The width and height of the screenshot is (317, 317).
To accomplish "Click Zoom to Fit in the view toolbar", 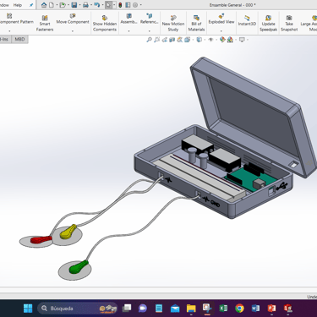I will click(150, 40).
